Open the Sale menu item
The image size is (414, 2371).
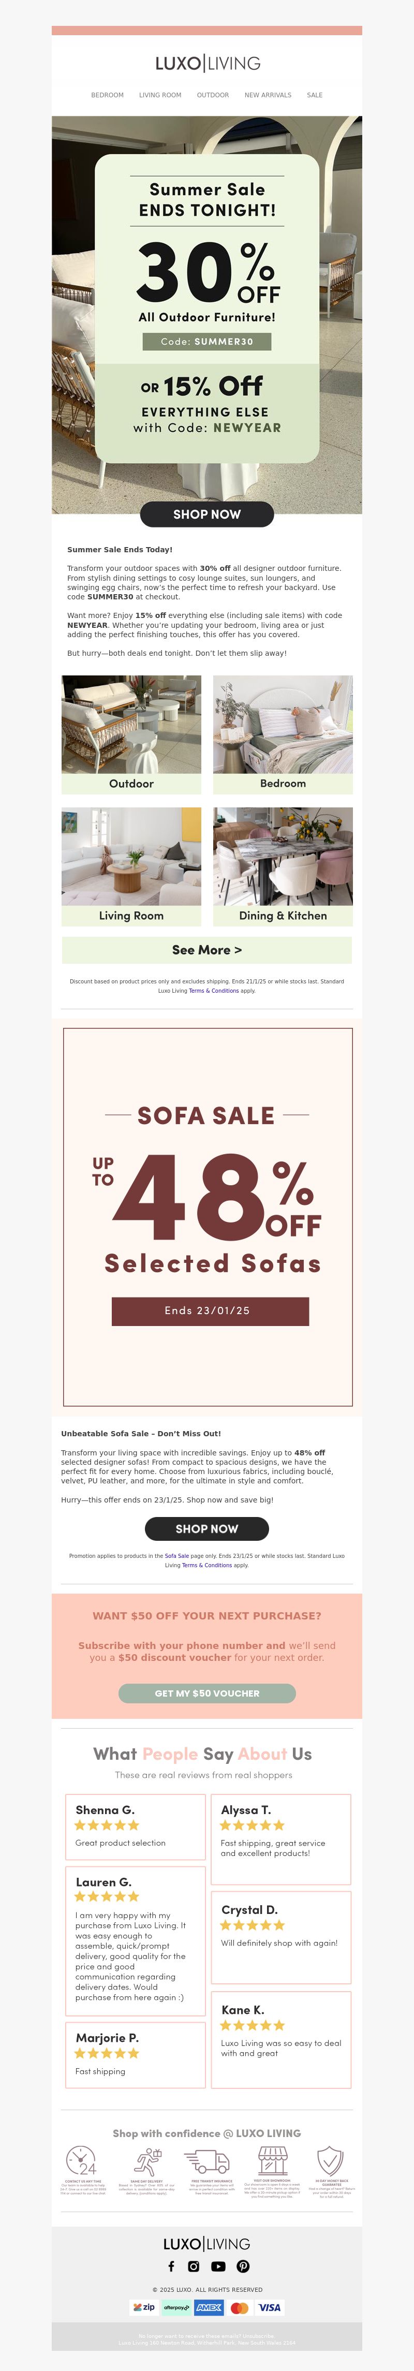315,95
